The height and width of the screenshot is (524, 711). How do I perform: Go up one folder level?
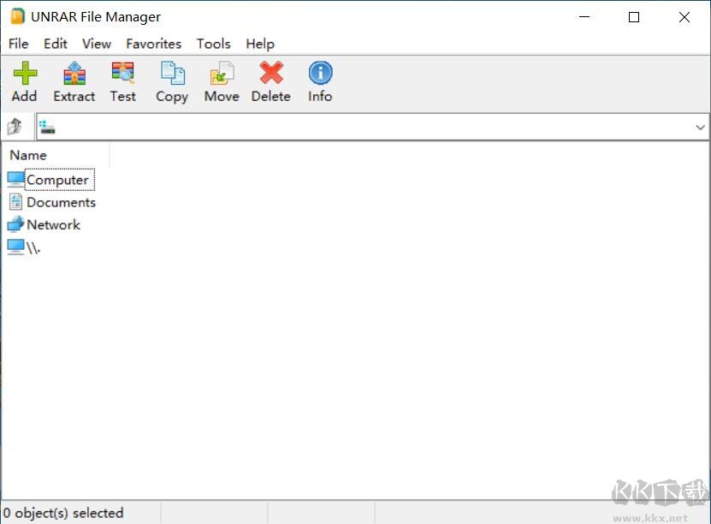click(x=15, y=127)
